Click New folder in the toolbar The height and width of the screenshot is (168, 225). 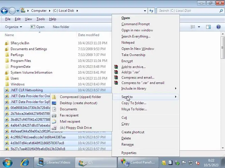pyautogui.click(x=61, y=27)
